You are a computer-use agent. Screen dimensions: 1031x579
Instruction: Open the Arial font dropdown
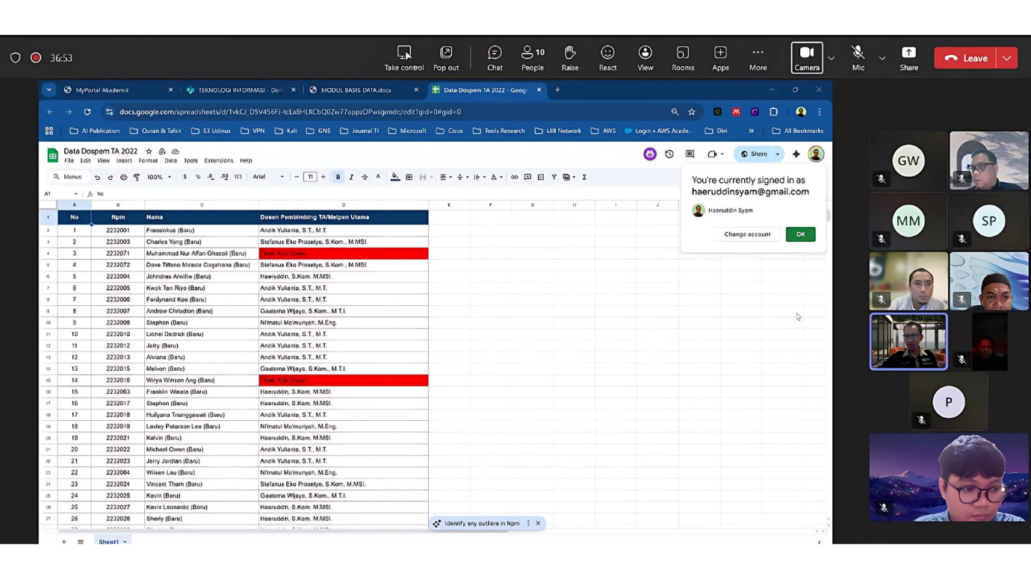(267, 178)
